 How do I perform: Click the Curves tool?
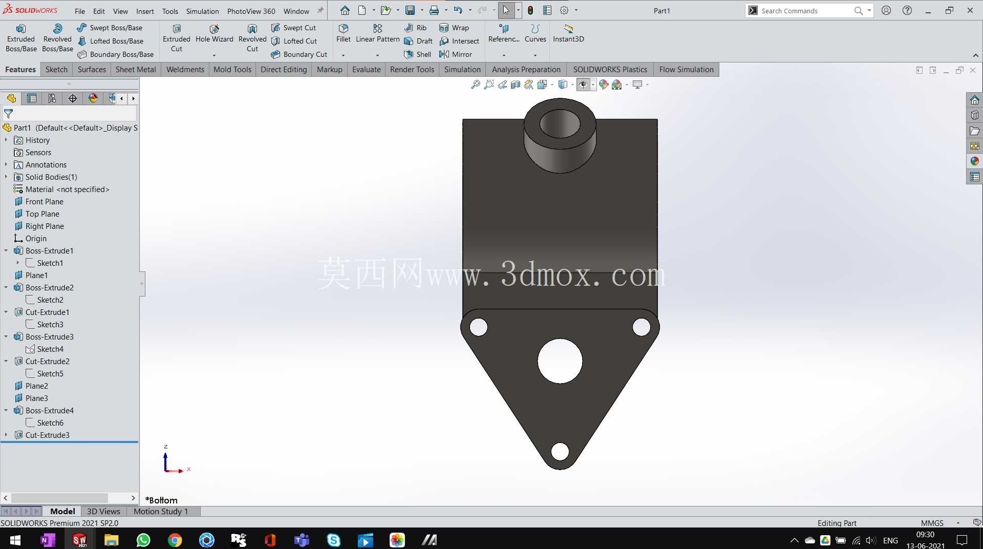pos(536,33)
